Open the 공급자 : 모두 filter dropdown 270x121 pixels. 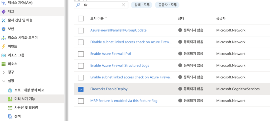(167, 5)
